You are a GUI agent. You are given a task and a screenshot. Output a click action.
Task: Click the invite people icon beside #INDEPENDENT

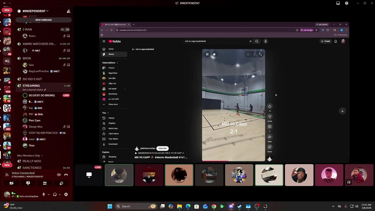coord(69,11)
